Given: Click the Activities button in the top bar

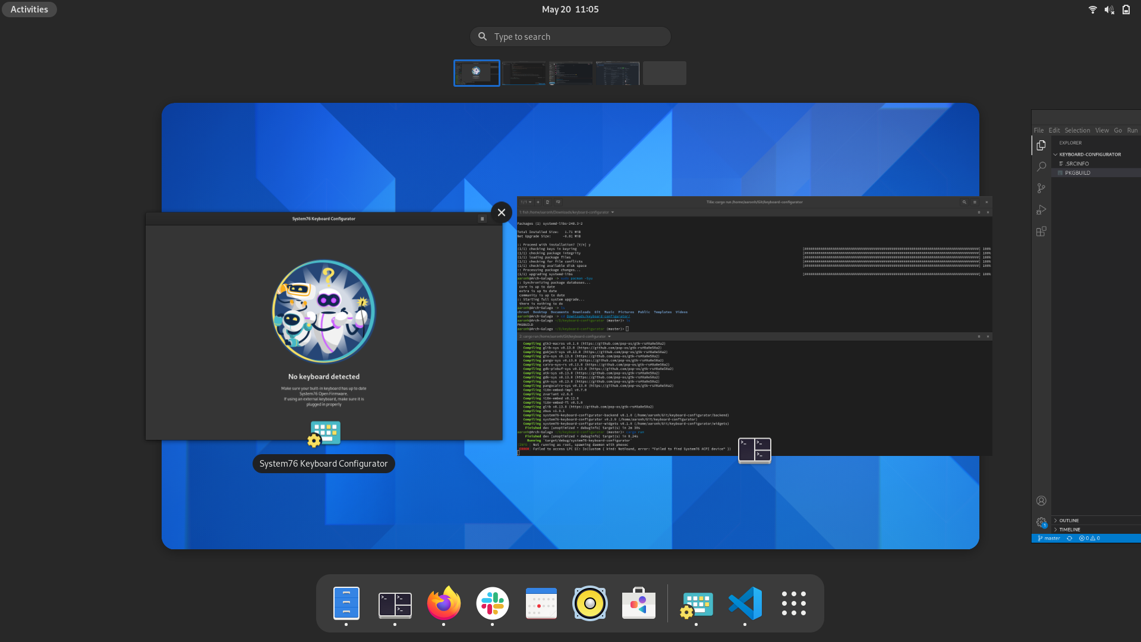Looking at the screenshot, I should pos(29,9).
